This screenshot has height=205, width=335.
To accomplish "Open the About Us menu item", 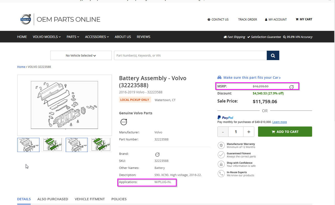I will click(x=123, y=37).
